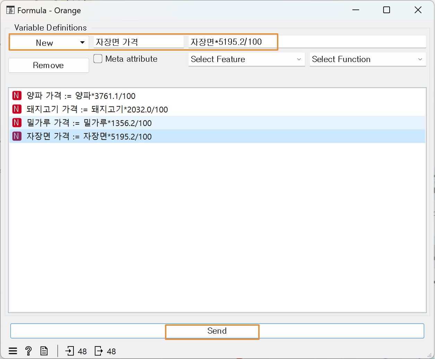Click the Send button
The width and height of the screenshot is (435, 359).
click(x=217, y=331)
